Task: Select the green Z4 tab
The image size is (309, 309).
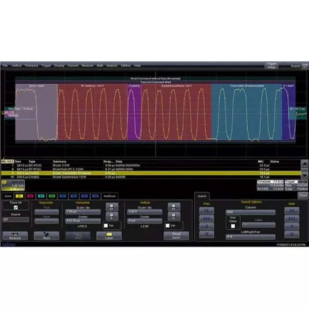Action: tap(52, 196)
